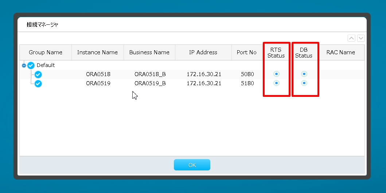Click the OK button
The height and width of the screenshot is (193, 386).
point(192,165)
